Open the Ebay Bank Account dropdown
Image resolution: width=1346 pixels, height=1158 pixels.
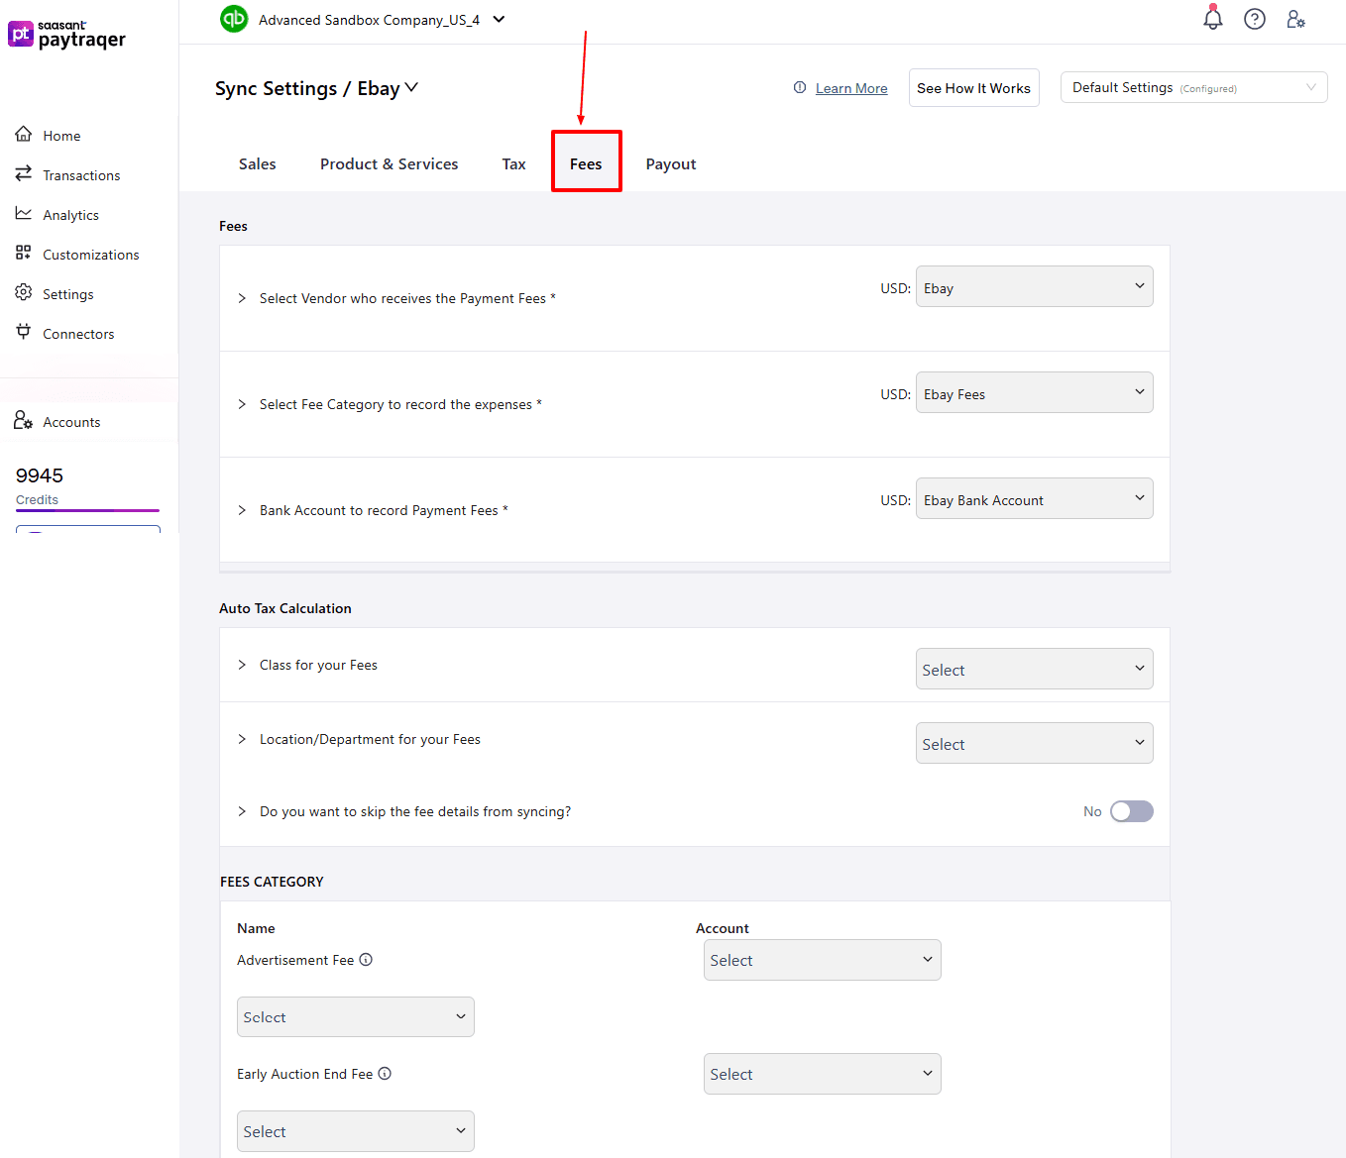1035,498
